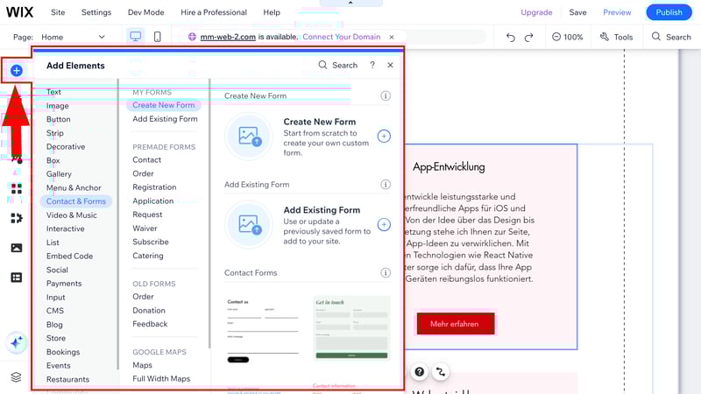Click the zoom out 100% control

pos(567,37)
